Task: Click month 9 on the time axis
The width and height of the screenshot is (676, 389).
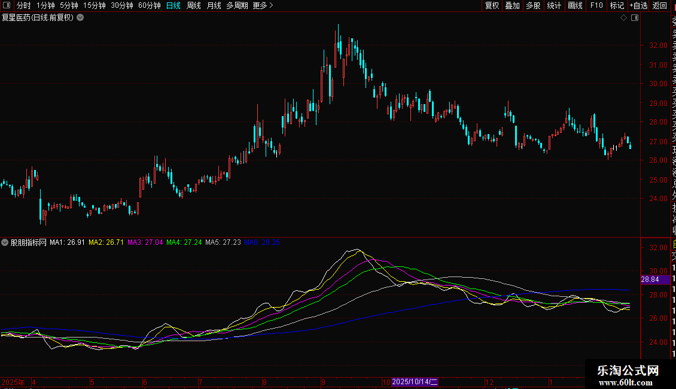Action: (x=323, y=382)
